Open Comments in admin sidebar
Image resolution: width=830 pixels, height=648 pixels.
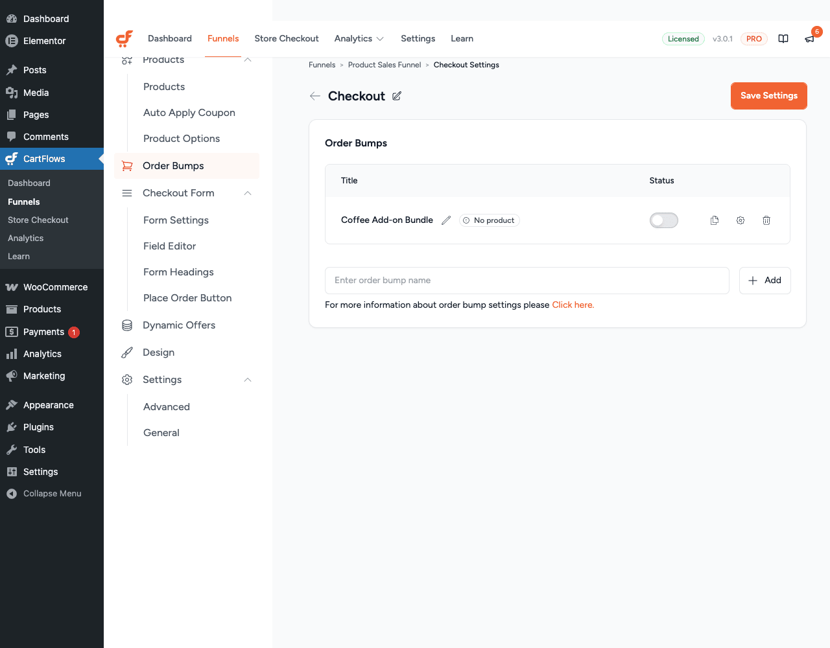coord(52,137)
